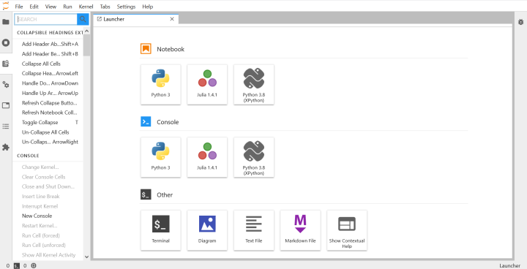Open a new Terminal
The height and width of the screenshot is (269, 527).
point(160,230)
